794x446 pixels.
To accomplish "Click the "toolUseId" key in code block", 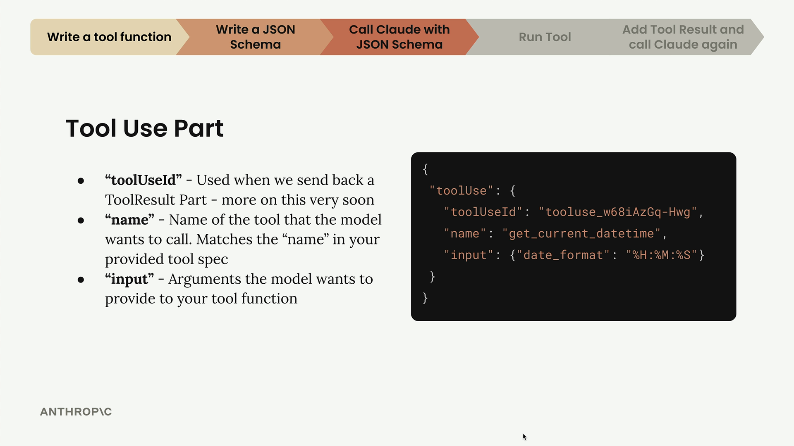I will point(483,212).
